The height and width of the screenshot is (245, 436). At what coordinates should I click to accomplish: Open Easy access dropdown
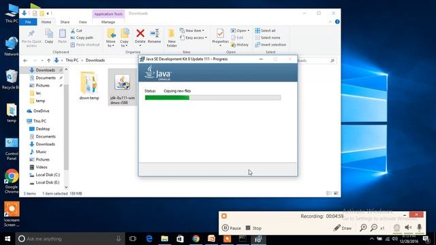tap(193, 37)
